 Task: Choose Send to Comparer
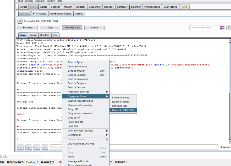86,83
